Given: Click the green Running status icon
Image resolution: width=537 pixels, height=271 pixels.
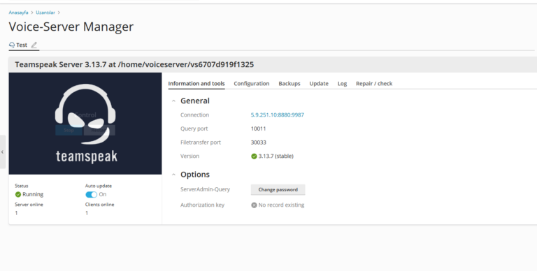Looking at the screenshot, I should (x=18, y=194).
